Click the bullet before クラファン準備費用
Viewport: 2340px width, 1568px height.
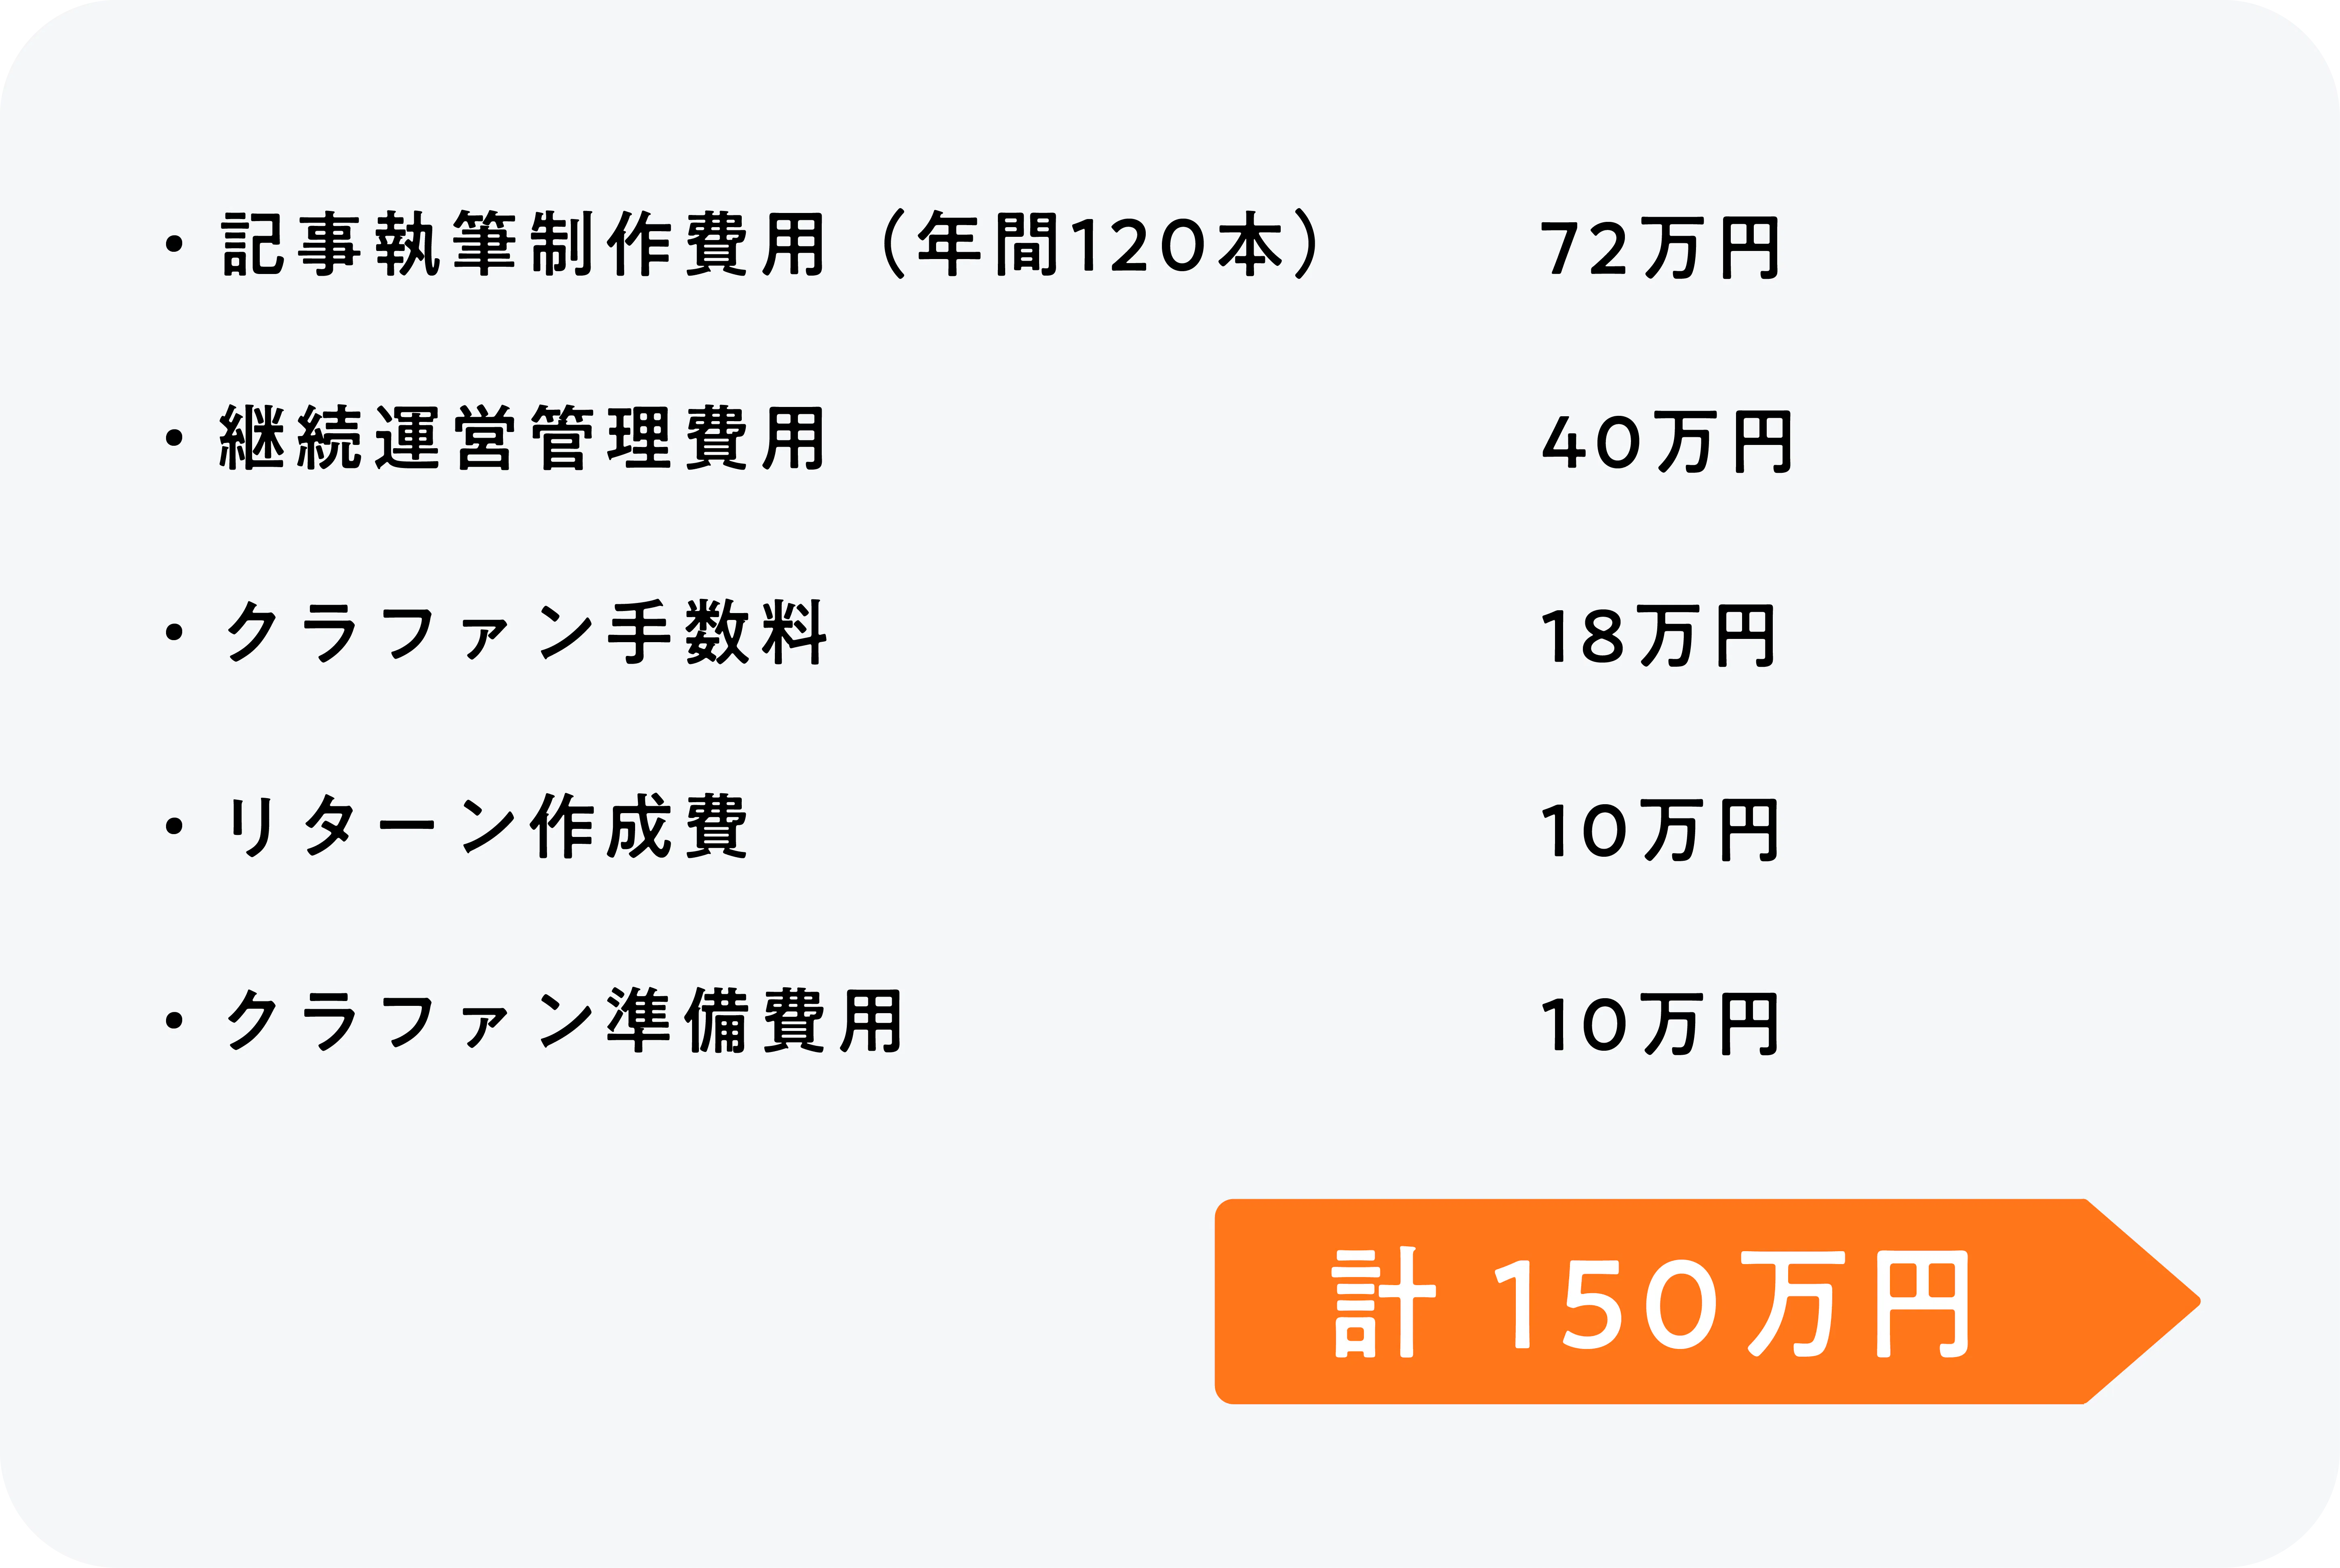pos(175,1020)
